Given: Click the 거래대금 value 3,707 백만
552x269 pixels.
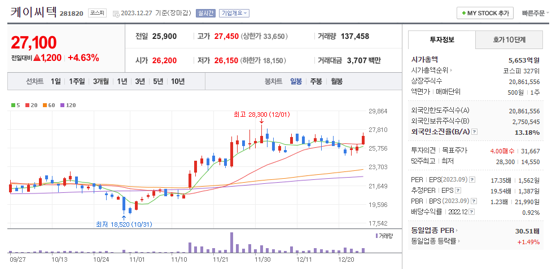Looking at the screenshot, I should coord(363,60).
